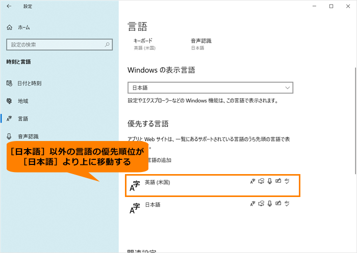Close the settings window

[x=348, y=7]
